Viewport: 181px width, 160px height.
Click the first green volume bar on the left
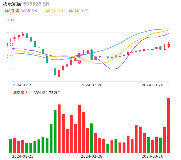point(11,145)
